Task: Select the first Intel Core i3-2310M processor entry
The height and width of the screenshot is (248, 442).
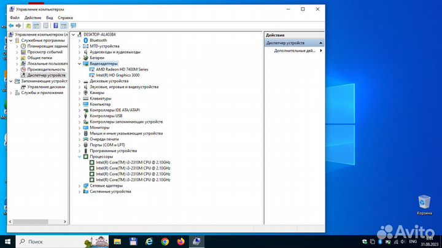Action: (133, 163)
